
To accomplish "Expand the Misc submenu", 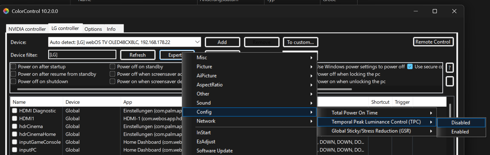I will (250, 57).
